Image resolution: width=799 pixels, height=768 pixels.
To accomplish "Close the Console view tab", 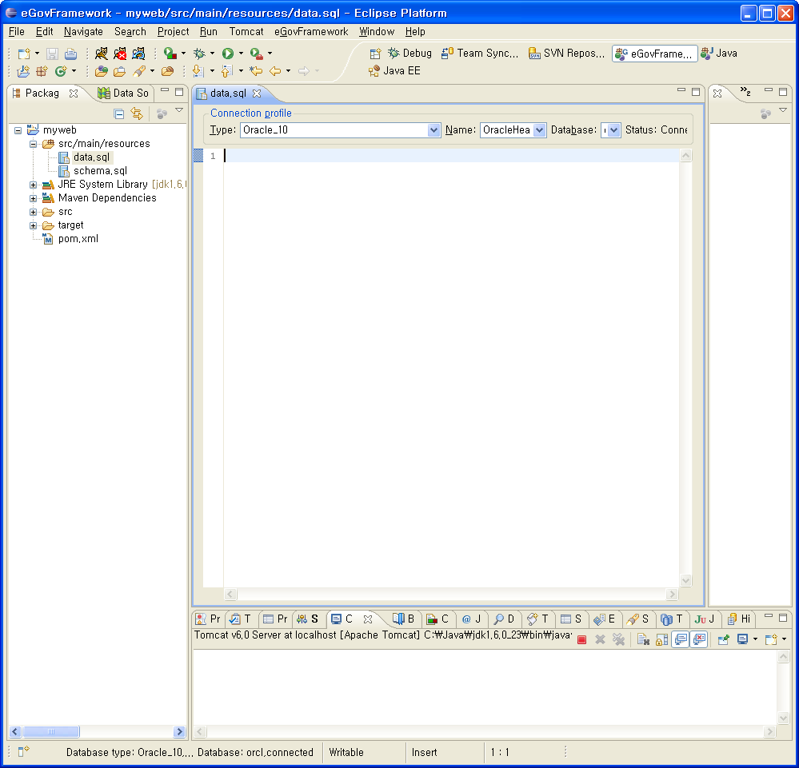I will click(368, 619).
